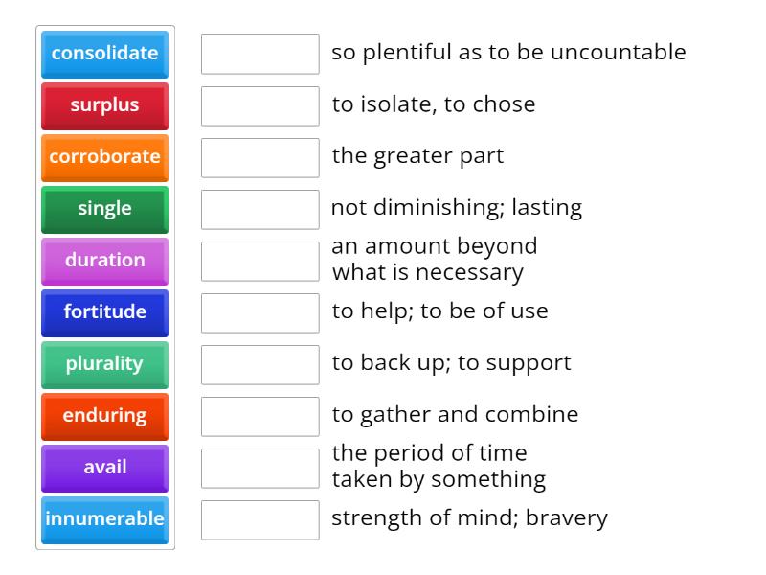Click the violet 'avail' word tile
The width and height of the screenshot is (766, 575).
(x=104, y=468)
